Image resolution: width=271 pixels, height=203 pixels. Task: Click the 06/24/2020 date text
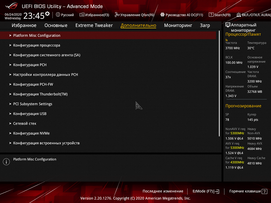[13, 15]
